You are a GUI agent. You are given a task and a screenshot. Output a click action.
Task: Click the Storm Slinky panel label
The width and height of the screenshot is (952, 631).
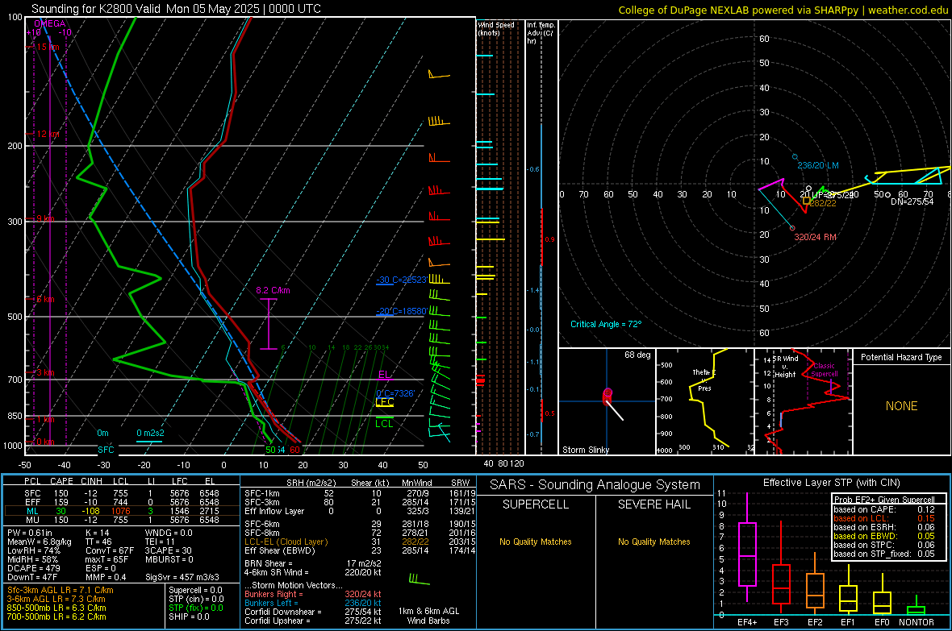pyautogui.click(x=586, y=450)
